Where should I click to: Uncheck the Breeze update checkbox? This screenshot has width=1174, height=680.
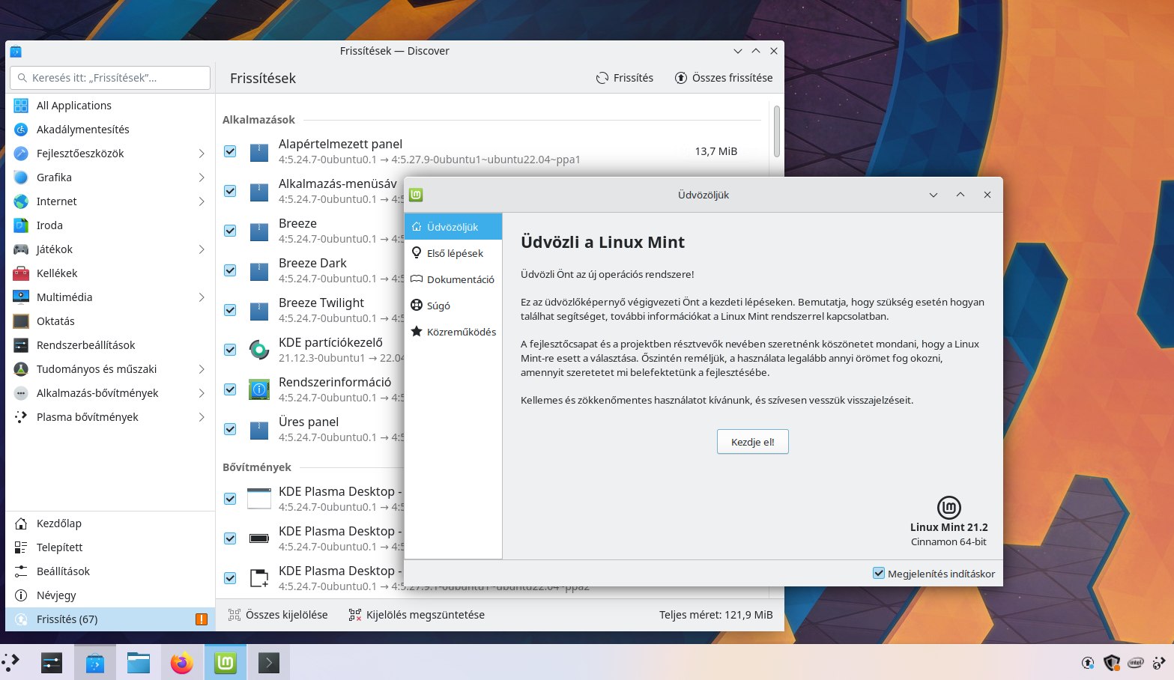tap(230, 231)
